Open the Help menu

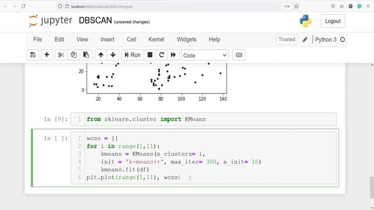(x=214, y=40)
